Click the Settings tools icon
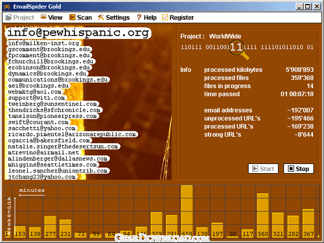Screen dimensions: 324x243 click(101, 17)
